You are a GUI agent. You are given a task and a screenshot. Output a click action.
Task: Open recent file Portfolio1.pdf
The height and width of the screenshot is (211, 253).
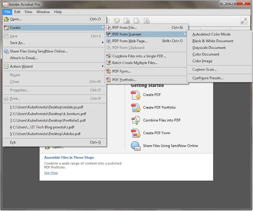(55, 120)
